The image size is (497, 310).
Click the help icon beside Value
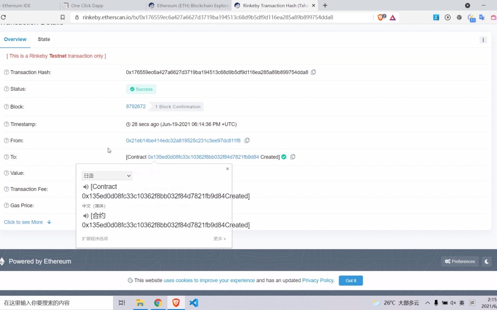tap(6, 173)
